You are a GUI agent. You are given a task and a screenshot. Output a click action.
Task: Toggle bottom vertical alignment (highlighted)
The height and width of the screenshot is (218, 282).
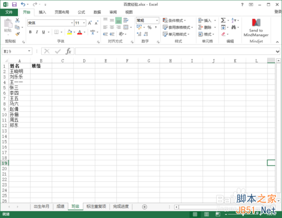click(118, 20)
